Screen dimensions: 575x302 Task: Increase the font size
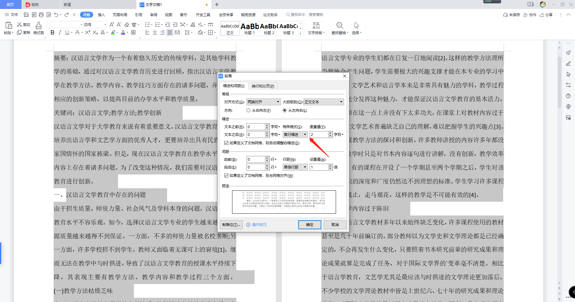[112, 25]
